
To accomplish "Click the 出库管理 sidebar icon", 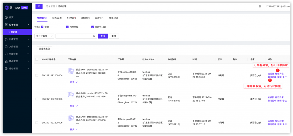I will (x=6, y=39).
